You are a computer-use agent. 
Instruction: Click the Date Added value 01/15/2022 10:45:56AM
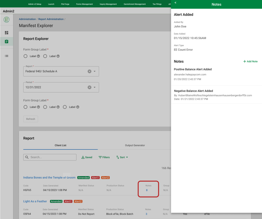190,38
